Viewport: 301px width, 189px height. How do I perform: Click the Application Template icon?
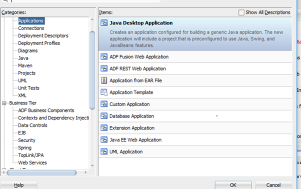coord(104,92)
